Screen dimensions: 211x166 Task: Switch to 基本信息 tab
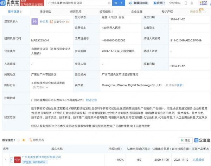point(14,12)
